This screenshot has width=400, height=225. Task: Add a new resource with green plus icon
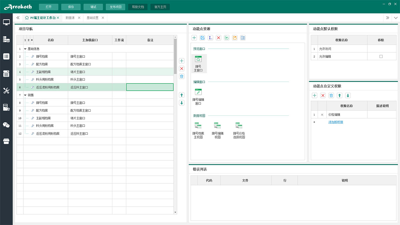pos(194,38)
